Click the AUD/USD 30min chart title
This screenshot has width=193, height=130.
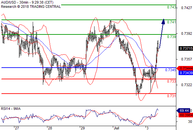(x=27, y=2)
